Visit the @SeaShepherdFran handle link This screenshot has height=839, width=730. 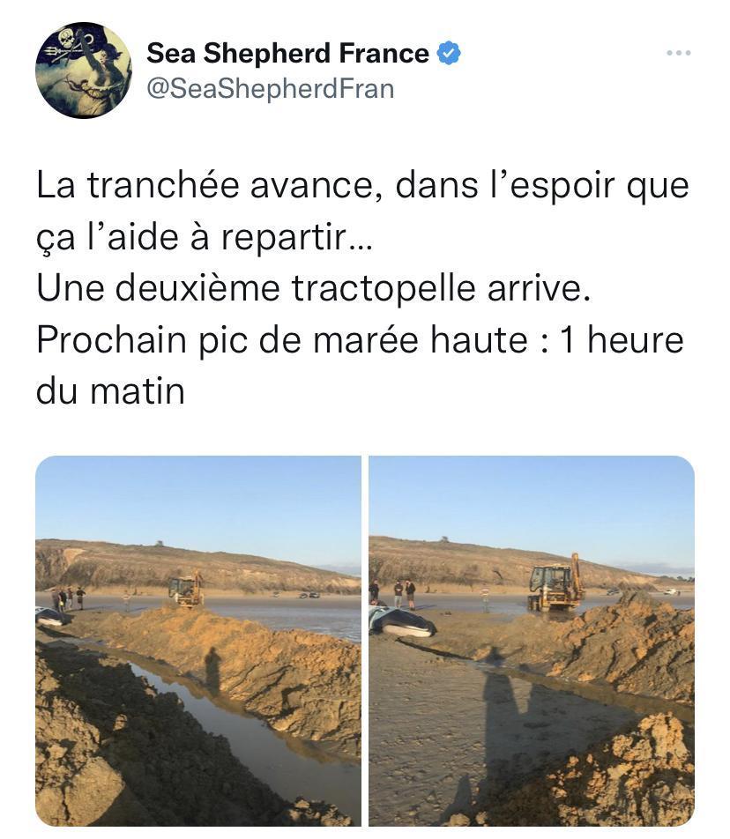tap(271, 88)
